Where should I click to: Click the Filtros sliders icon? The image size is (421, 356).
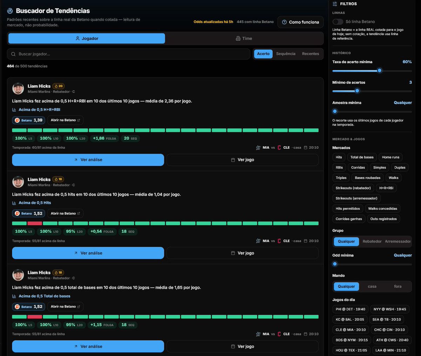click(335, 4)
